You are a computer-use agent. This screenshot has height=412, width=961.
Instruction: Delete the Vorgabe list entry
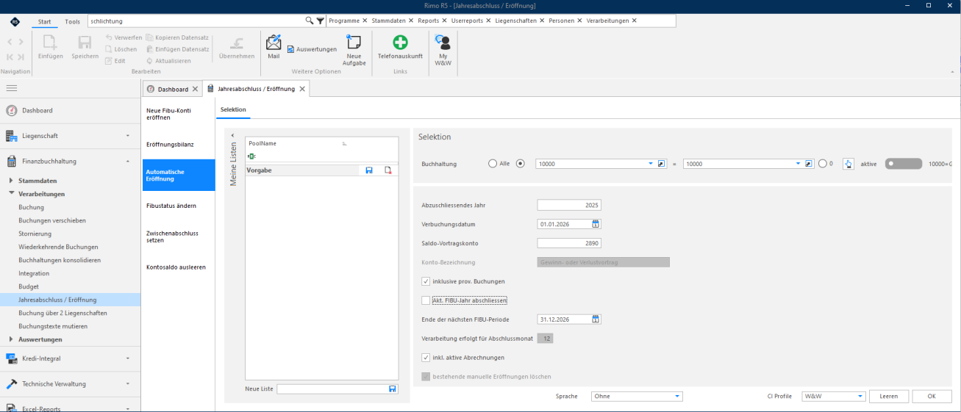point(387,170)
